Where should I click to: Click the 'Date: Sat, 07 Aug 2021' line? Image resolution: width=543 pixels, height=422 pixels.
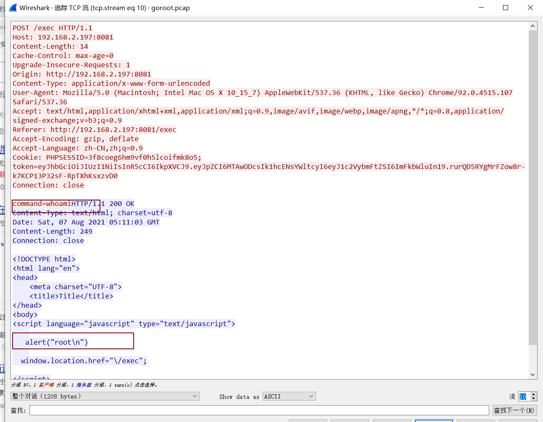coord(86,222)
